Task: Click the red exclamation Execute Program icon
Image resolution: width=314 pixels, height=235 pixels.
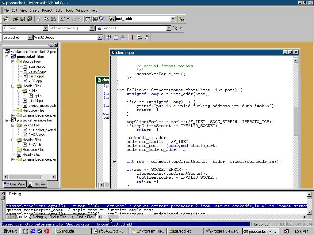Action: point(132,37)
